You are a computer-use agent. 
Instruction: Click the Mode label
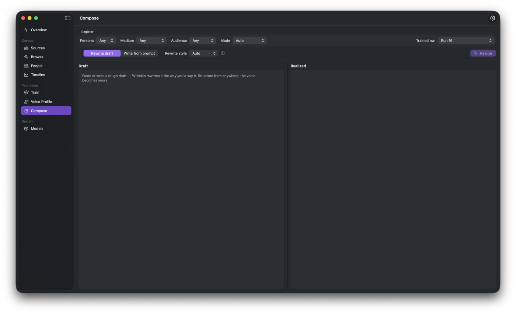coord(225,41)
